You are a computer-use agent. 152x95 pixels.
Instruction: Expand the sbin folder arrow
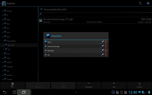click(3, 58)
